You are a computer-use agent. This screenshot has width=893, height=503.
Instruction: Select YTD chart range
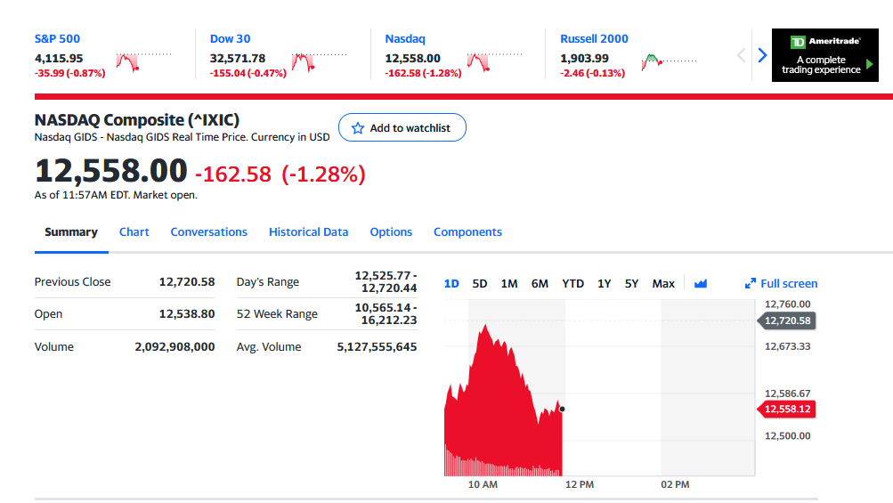(x=573, y=284)
